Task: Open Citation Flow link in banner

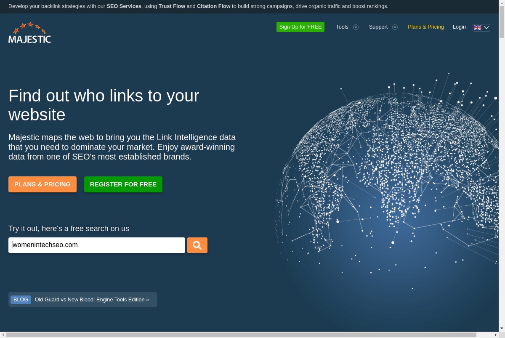Action: 214,6
